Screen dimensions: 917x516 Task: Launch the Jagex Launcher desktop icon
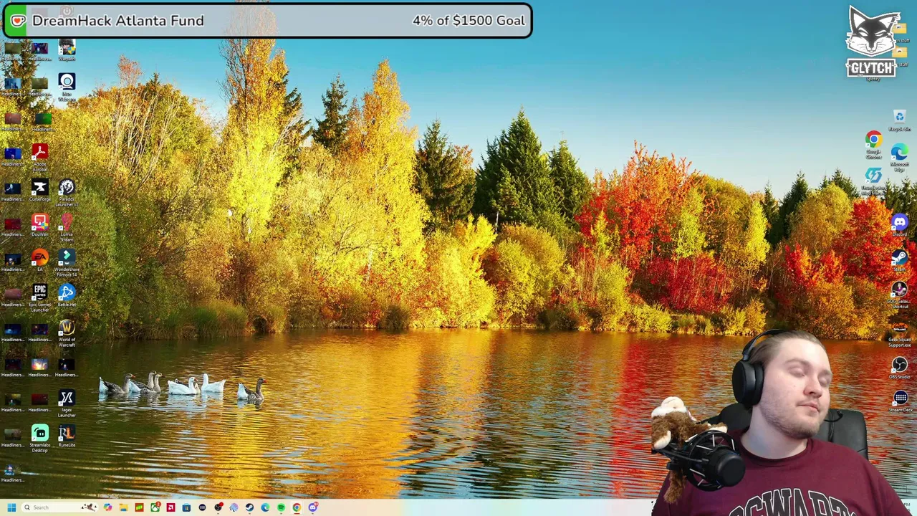[x=67, y=403]
